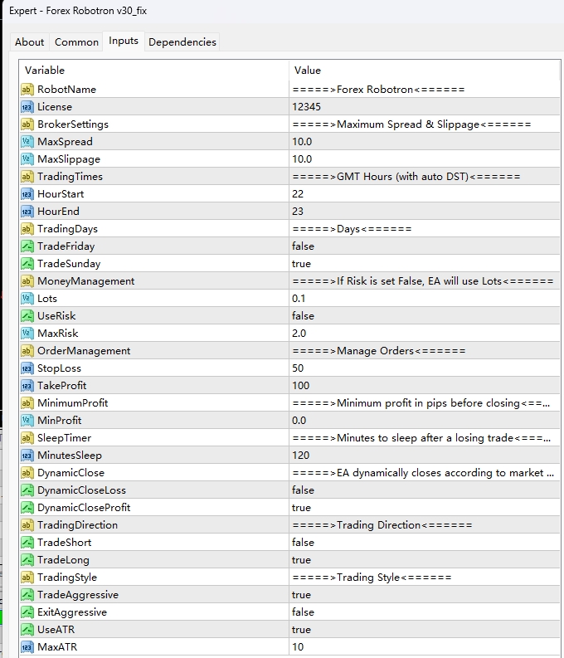Screen dimensions: 564x658
Task: Click the string icon beside TradingTimes
Action: 27,177
